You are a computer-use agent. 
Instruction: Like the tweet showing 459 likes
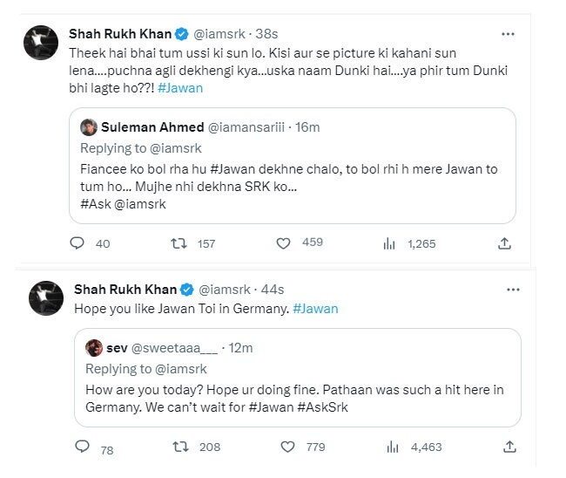point(284,243)
